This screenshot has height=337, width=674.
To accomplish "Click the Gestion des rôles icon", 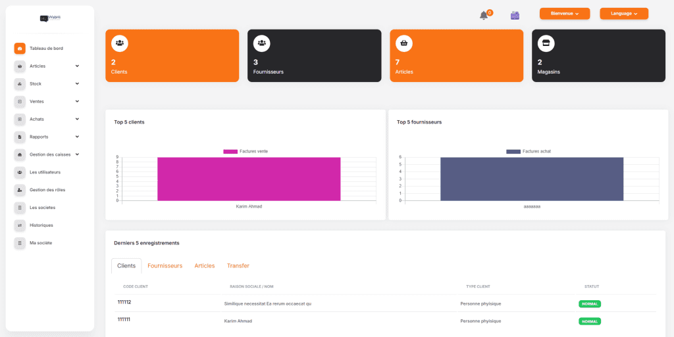I will [x=20, y=190].
